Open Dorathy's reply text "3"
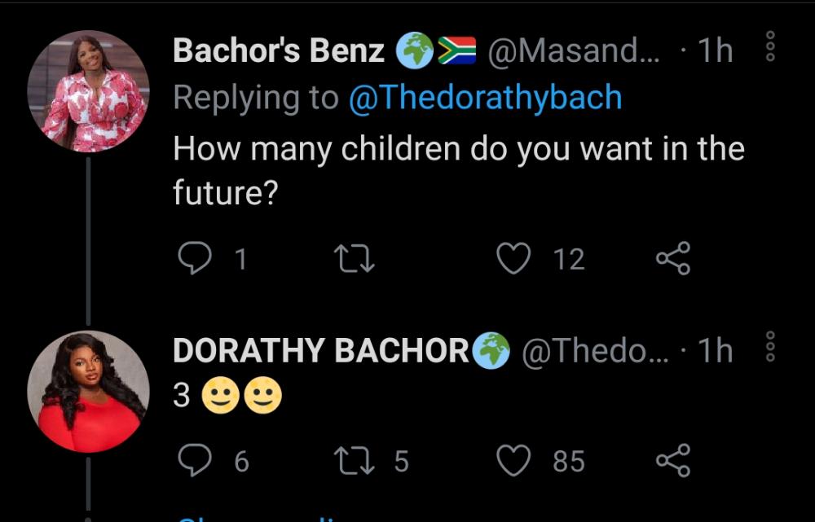 coord(183,396)
